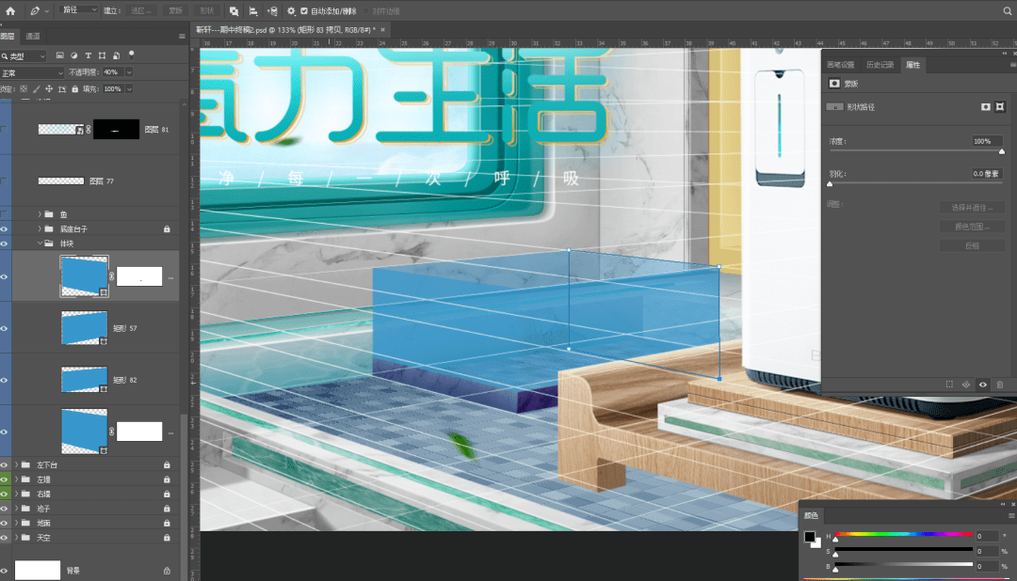Select the pixel mask icon in Properties
This screenshot has width=1017, height=581.
(985, 107)
